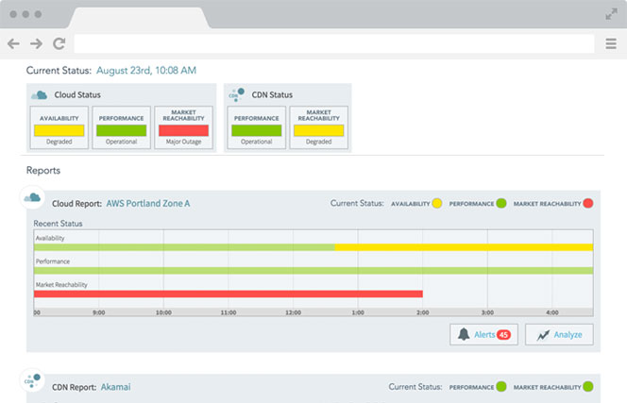Click the CDN icon in CDN Status
Image resolution: width=627 pixels, height=403 pixels.
point(236,94)
